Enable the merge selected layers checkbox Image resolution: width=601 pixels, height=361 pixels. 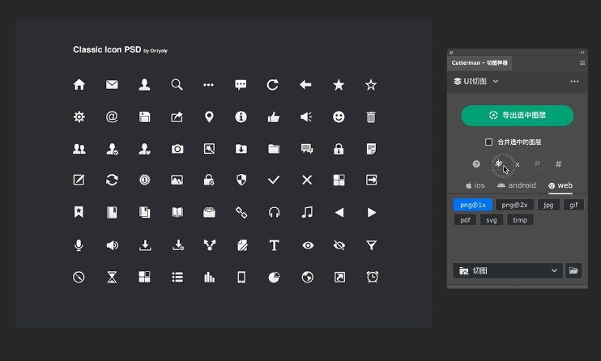coord(488,142)
